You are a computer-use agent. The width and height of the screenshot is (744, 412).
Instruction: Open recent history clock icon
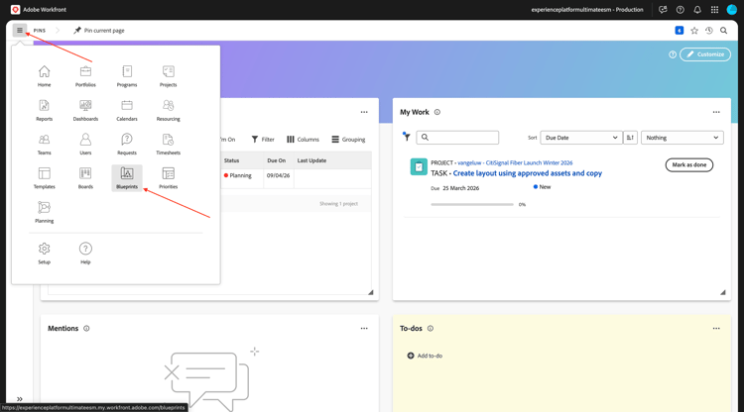tap(709, 31)
